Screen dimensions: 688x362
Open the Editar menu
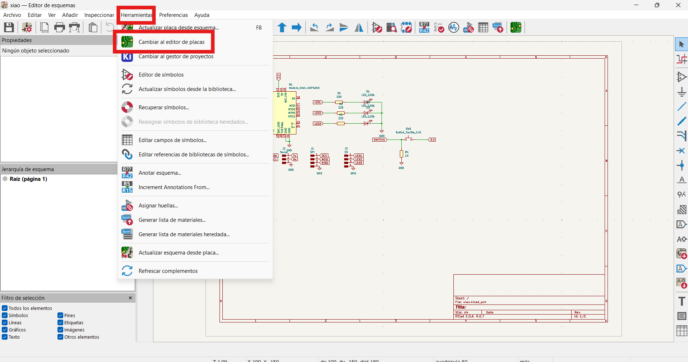tap(34, 15)
